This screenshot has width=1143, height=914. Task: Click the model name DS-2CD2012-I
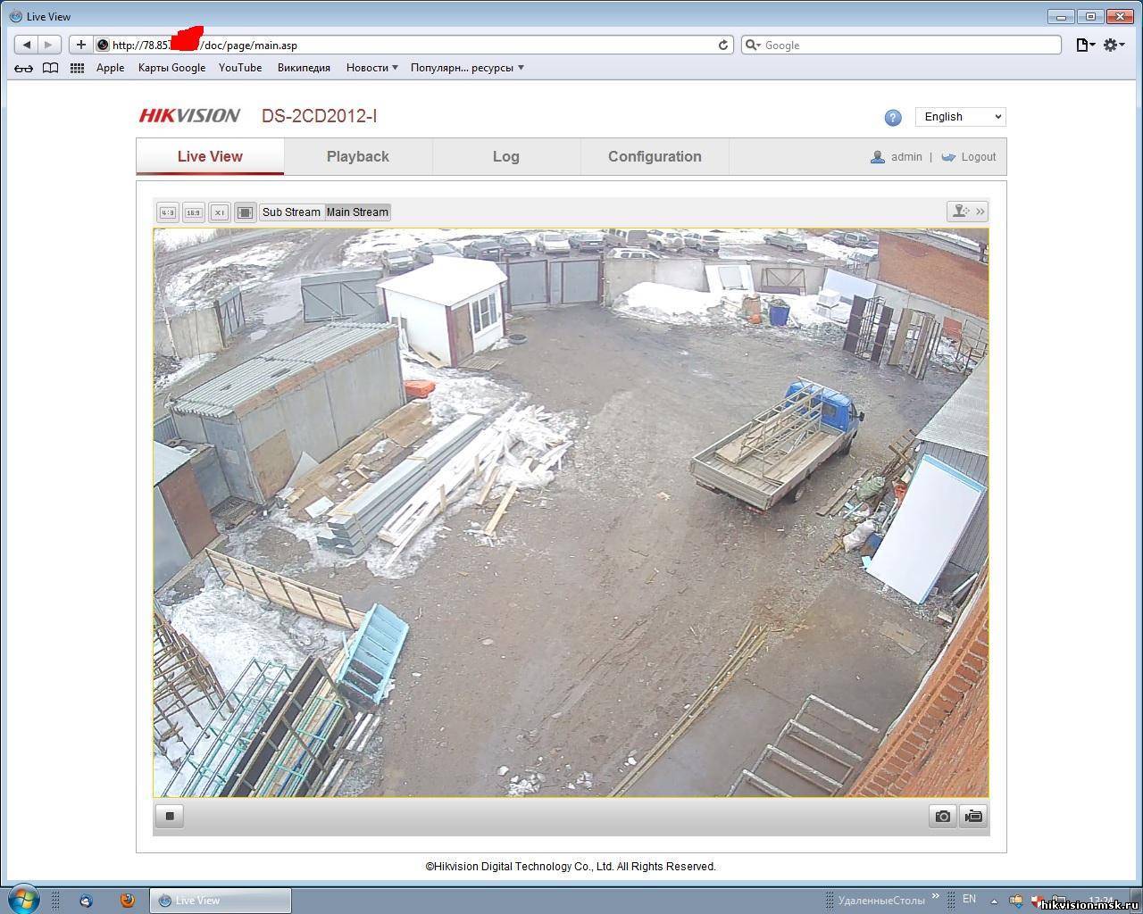319,116
